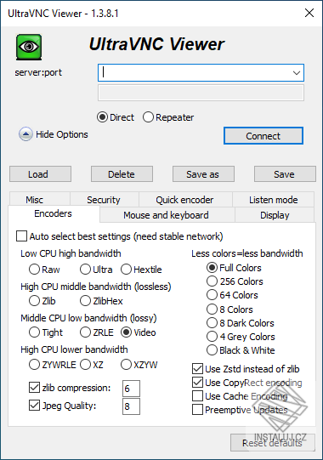Select 4 Grey Colors radio button

pos(212,337)
